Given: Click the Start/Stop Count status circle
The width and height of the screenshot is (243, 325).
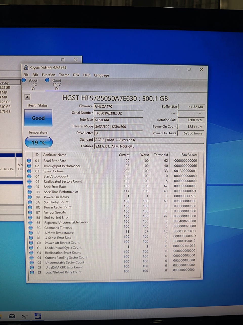Looking at the screenshot, I should tap(29, 176).
